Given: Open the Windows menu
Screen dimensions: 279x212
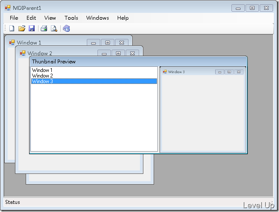Looking at the screenshot, I should point(98,18).
